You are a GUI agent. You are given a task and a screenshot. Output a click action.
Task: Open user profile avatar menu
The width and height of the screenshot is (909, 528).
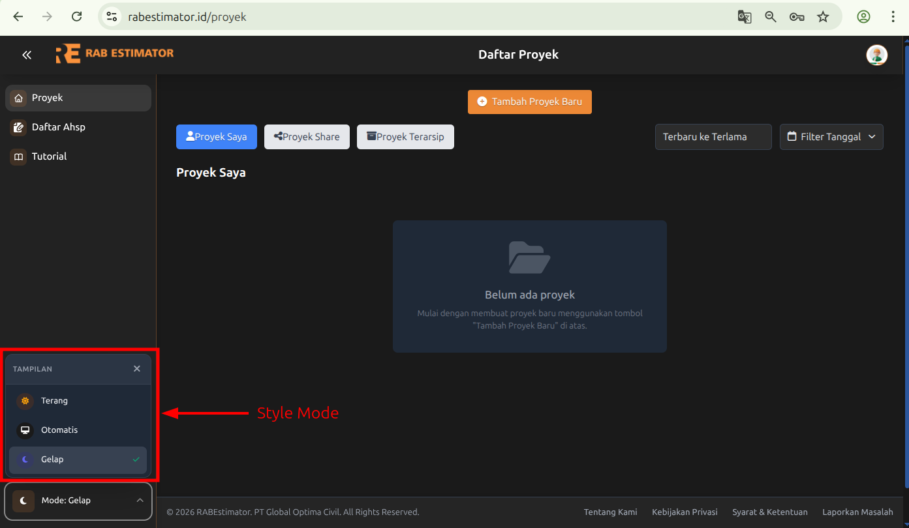pos(876,55)
